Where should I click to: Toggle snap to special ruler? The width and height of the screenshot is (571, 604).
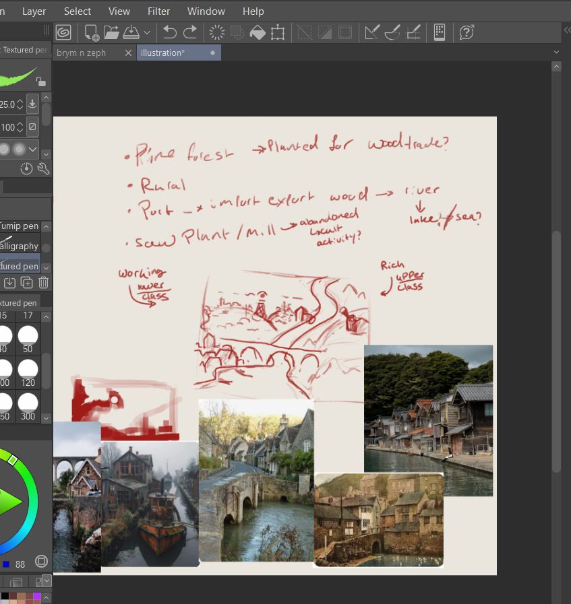point(394,32)
